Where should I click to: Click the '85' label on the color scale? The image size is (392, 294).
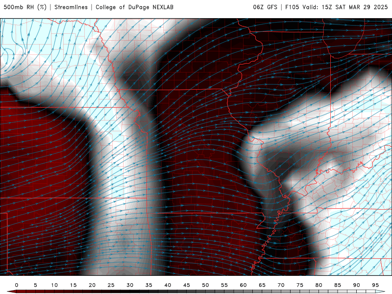[338, 285]
